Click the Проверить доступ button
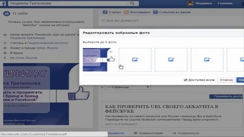The height and width of the screenshot is (137, 244). click(226, 96)
